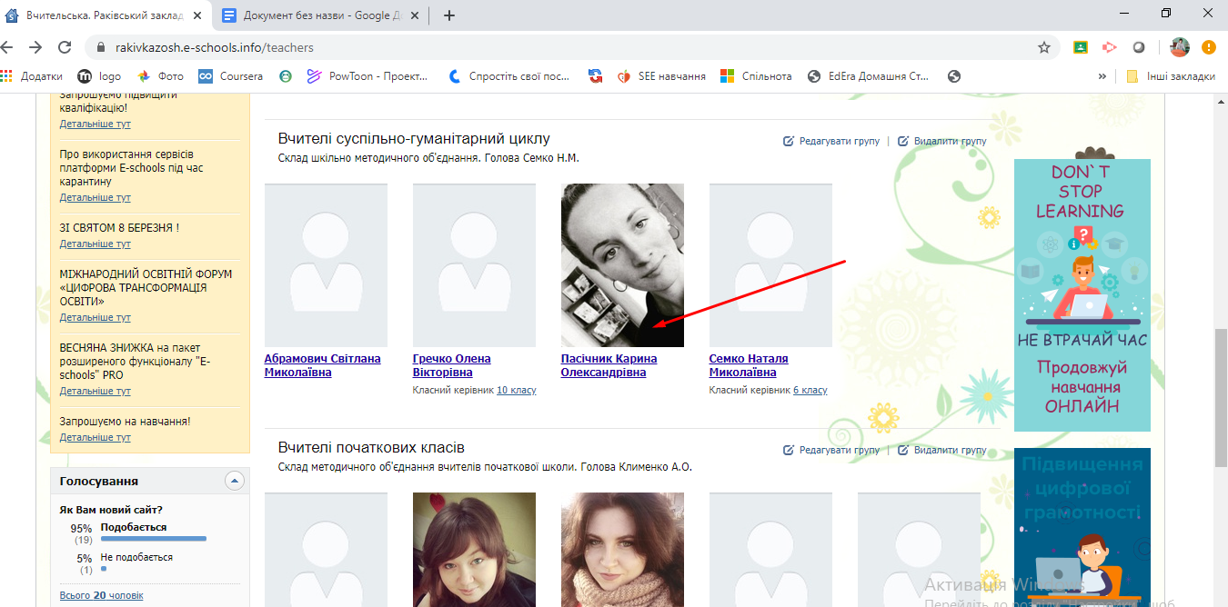Open SEE навчання bookmark
The height and width of the screenshot is (607, 1228).
tap(661, 76)
